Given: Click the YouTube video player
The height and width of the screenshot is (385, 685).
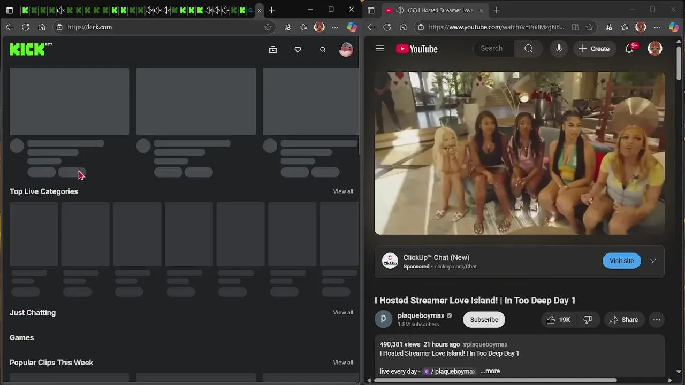Looking at the screenshot, I should [x=520, y=153].
